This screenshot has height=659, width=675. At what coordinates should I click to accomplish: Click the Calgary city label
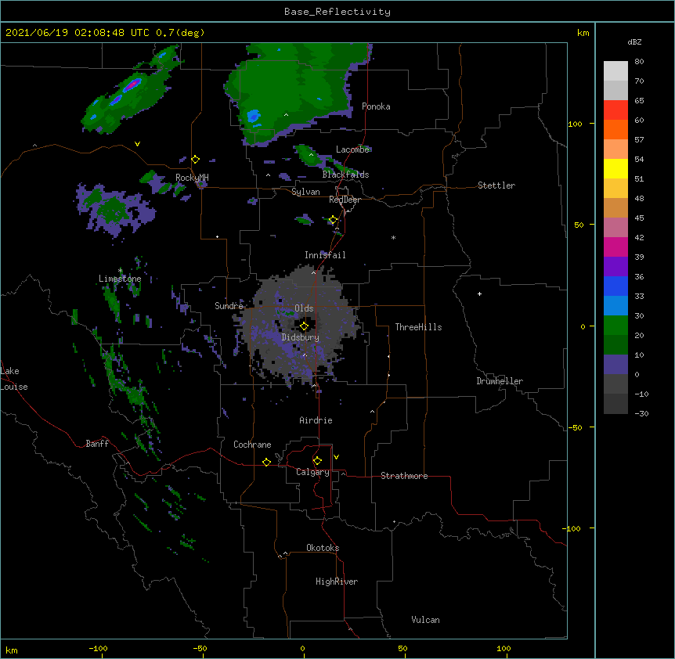[312, 472]
